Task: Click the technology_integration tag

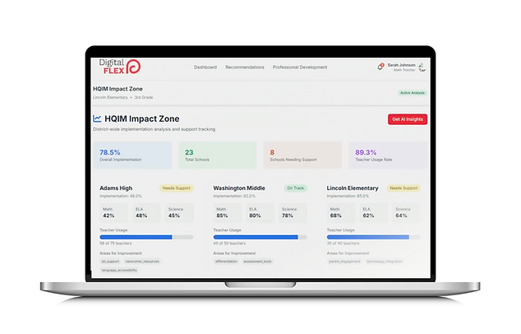Action: coord(384,262)
